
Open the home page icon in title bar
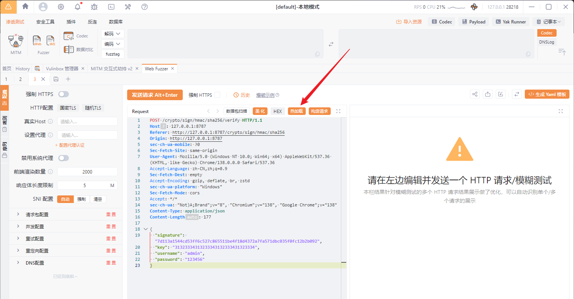click(x=25, y=6)
